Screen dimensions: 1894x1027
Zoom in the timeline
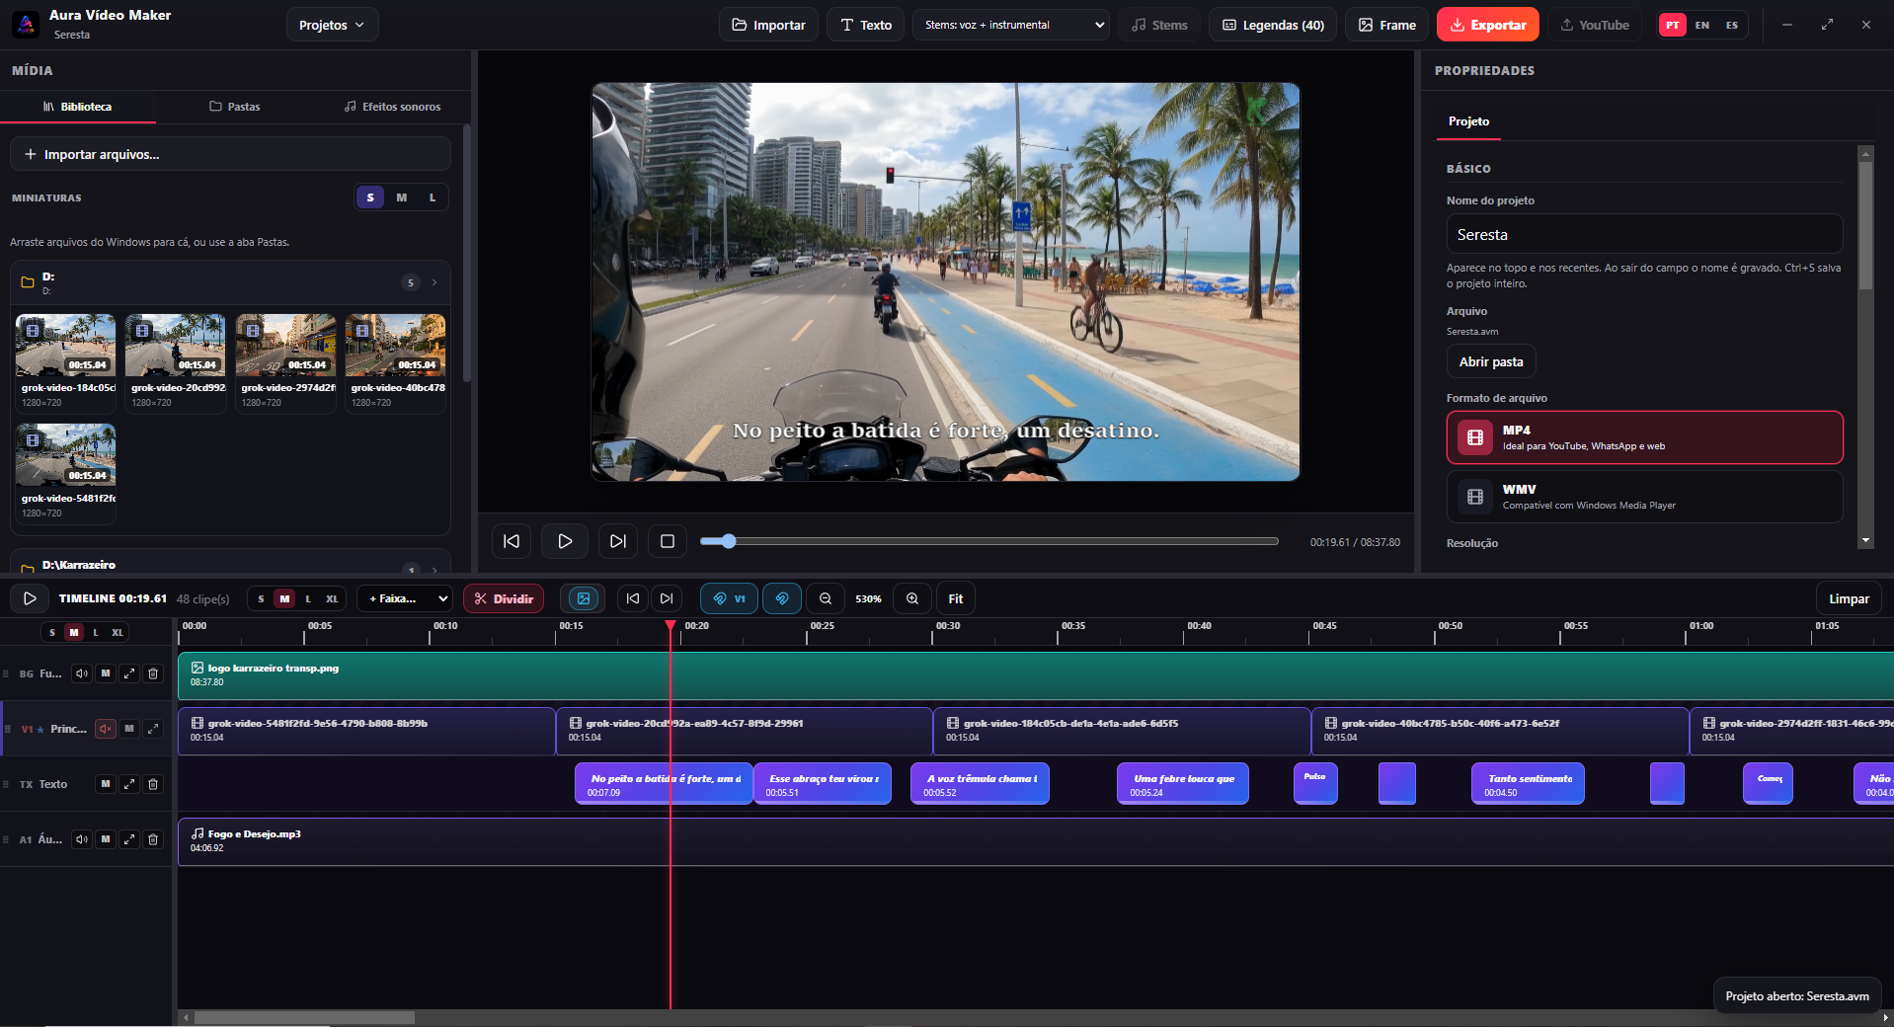point(912,598)
